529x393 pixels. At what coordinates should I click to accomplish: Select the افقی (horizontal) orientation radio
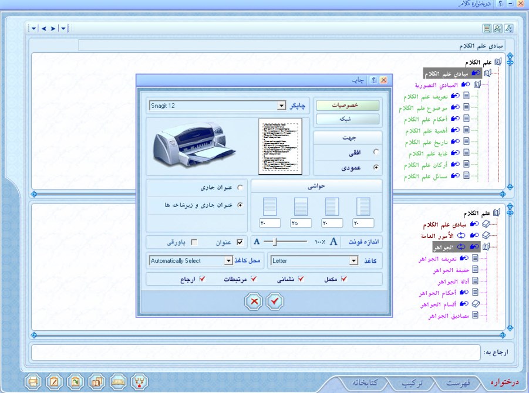click(376, 152)
